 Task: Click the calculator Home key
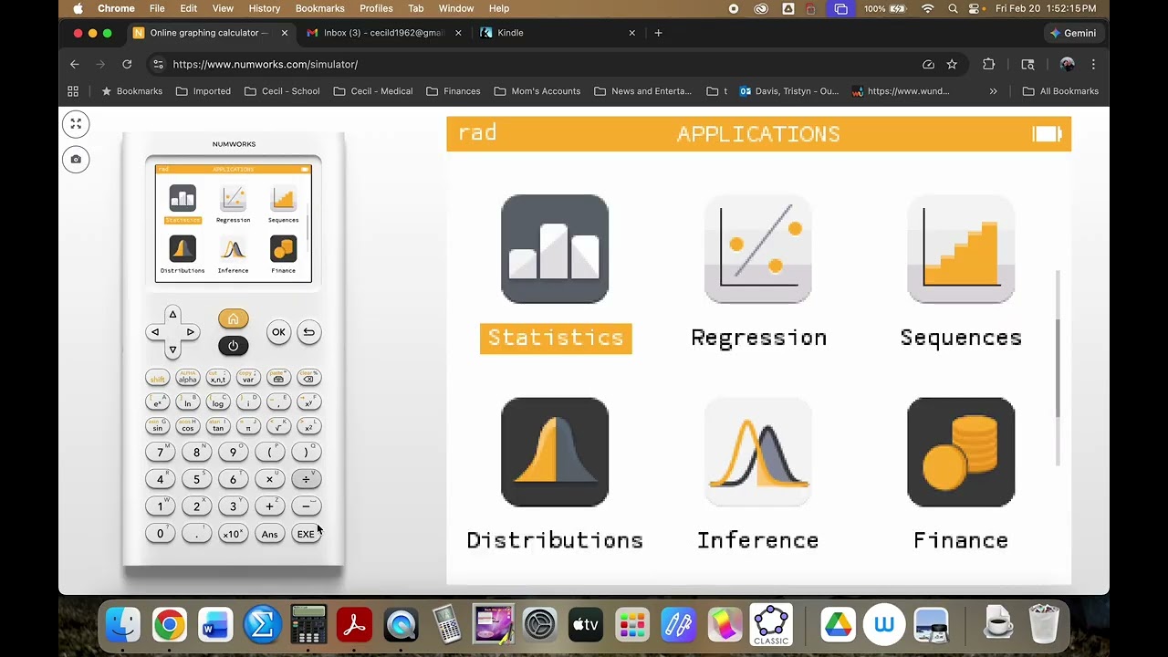coord(233,318)
